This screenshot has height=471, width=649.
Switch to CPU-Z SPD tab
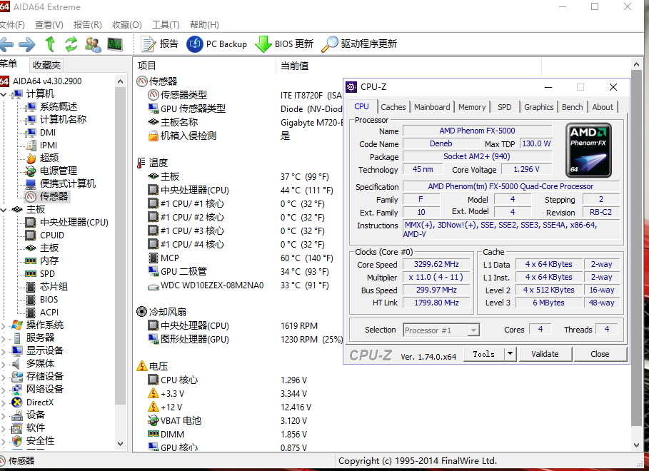[x=504, y=107]
